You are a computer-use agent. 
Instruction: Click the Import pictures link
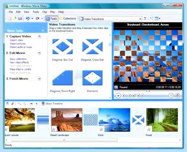(x=18, y=44)
